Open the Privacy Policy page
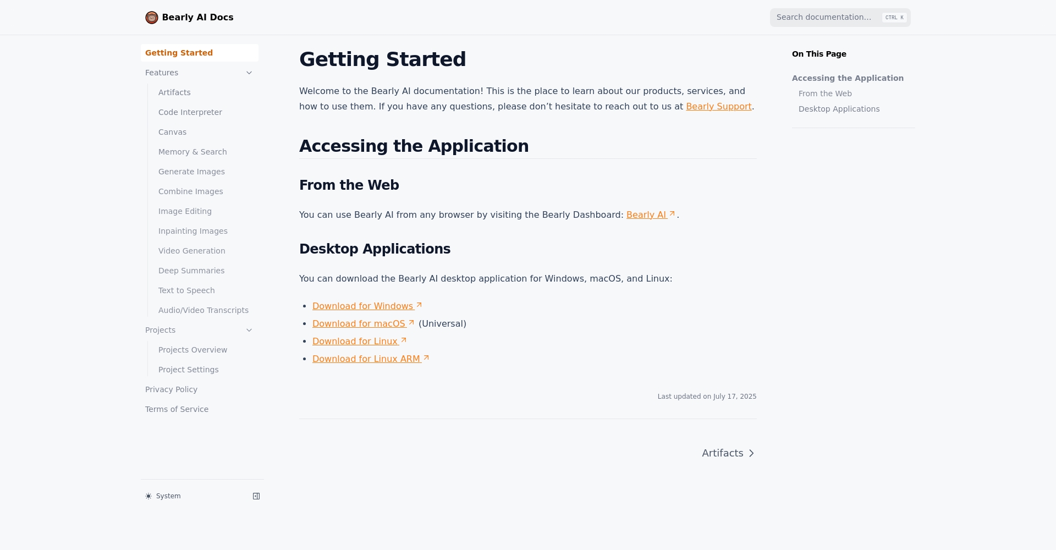This screenshot has width=1056, height=550. (171, 389)
